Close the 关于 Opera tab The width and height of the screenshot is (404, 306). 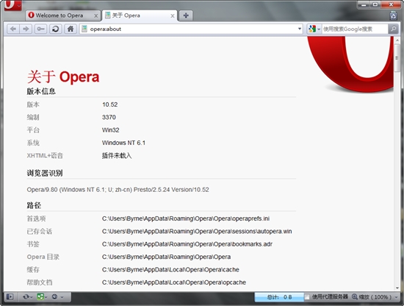(173, 16)
